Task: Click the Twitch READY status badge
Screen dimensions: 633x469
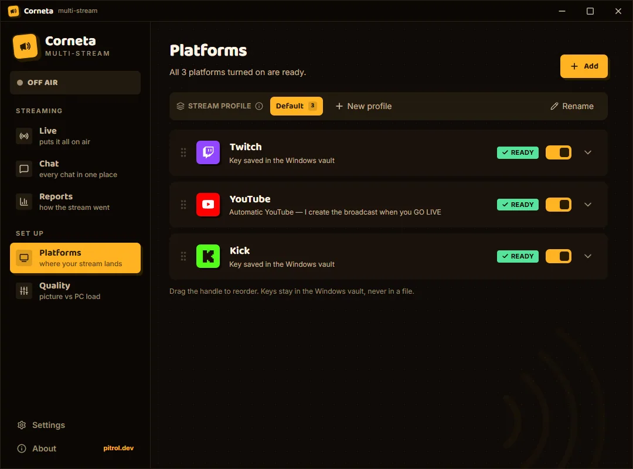Action: tap(518, 152)
